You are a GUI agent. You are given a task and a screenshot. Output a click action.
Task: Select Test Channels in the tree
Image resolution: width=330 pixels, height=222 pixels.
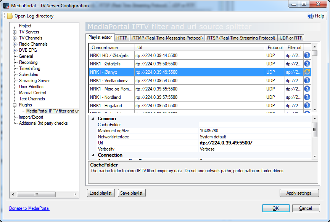pos(32,99)
